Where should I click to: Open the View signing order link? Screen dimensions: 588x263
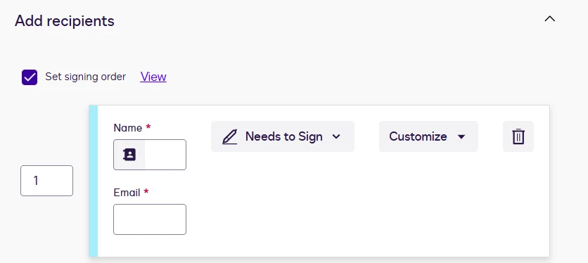pyautogui.click(x=153, y=77)
